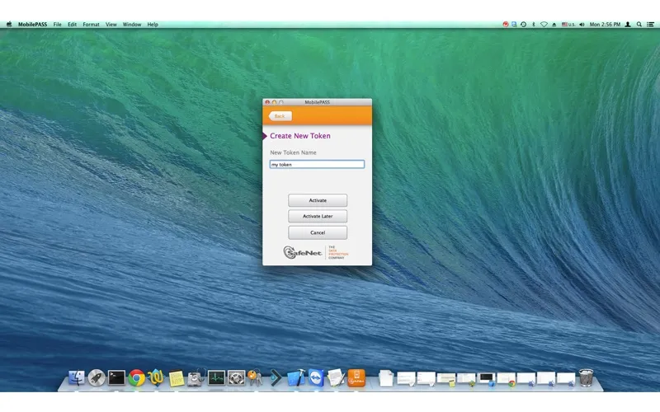
Task: Click the clock showing Mon 2:56 PM
Action: [605, 25]
